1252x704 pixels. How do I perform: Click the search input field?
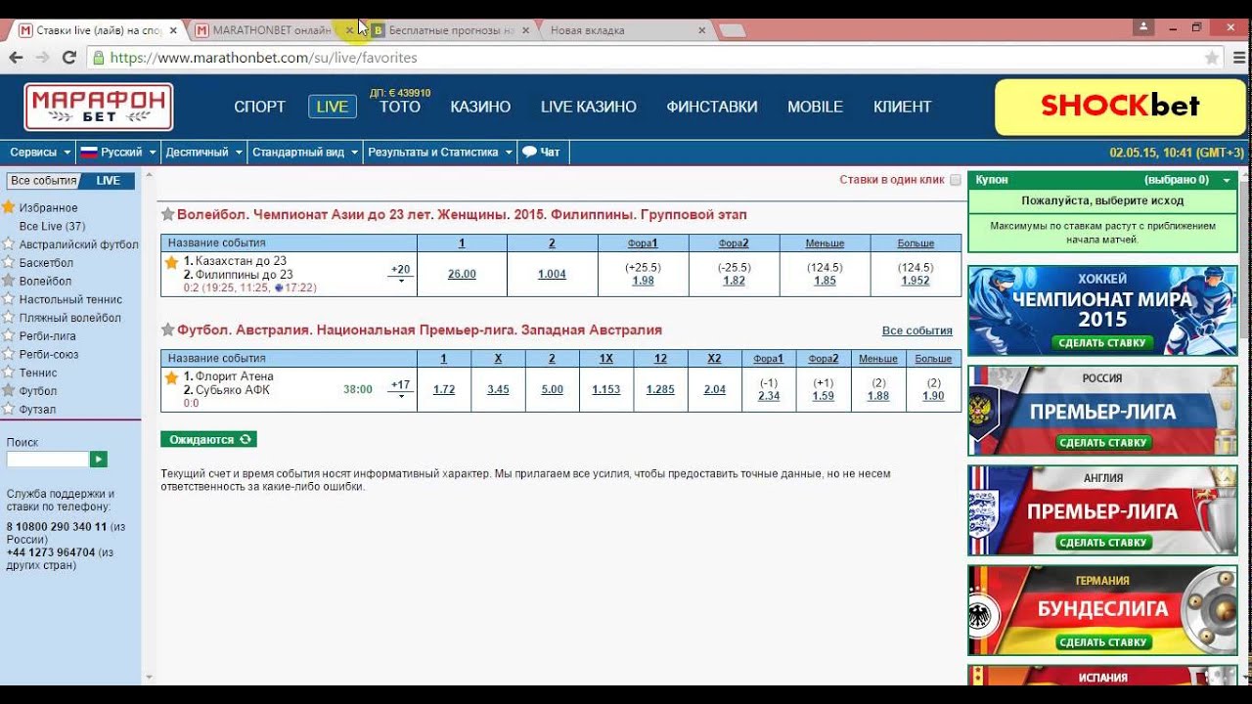point(48,459)
